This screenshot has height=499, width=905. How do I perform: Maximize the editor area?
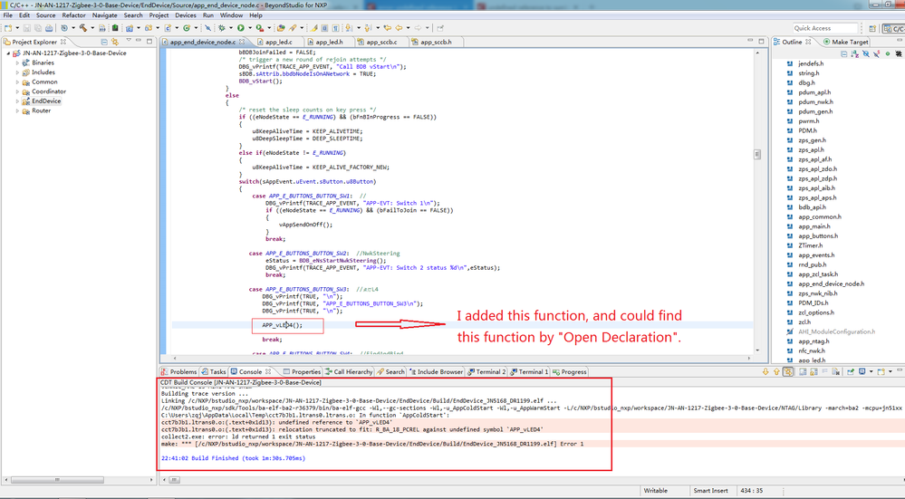(x=761, y=41)
